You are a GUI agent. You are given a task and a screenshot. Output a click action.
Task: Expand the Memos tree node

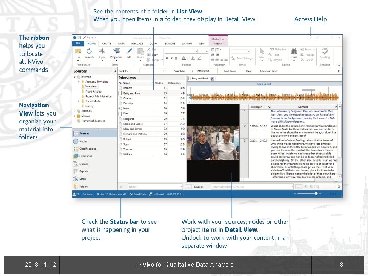[75, 116]
